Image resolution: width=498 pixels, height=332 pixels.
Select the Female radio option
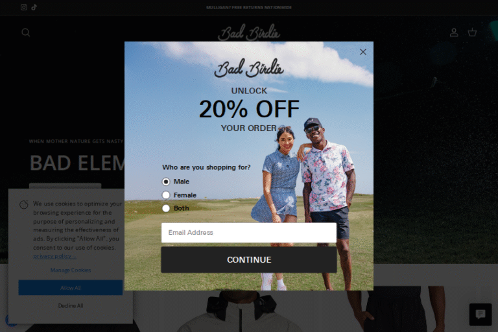click(x=166, y=195)
